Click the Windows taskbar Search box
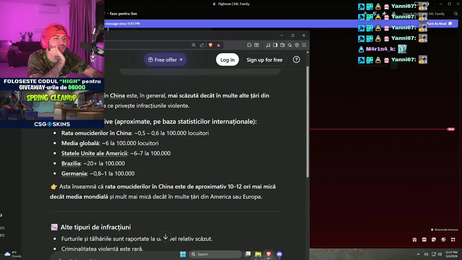Screen dimensions: 462x260 pyautogui.click(x=215, y=254)
